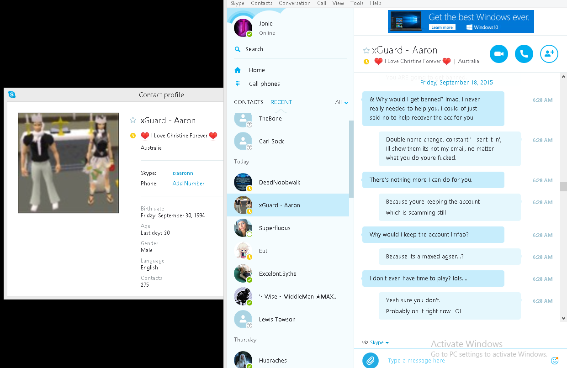Click the paperclip attach file button
The height and width of the screenshot is (368, 567).
pyautogui.click(x=370, y=360)
